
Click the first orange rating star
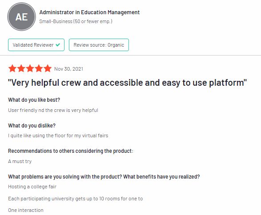[12, 68]
